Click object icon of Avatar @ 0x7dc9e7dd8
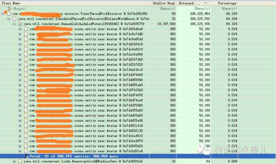 [x=26, y=34]
